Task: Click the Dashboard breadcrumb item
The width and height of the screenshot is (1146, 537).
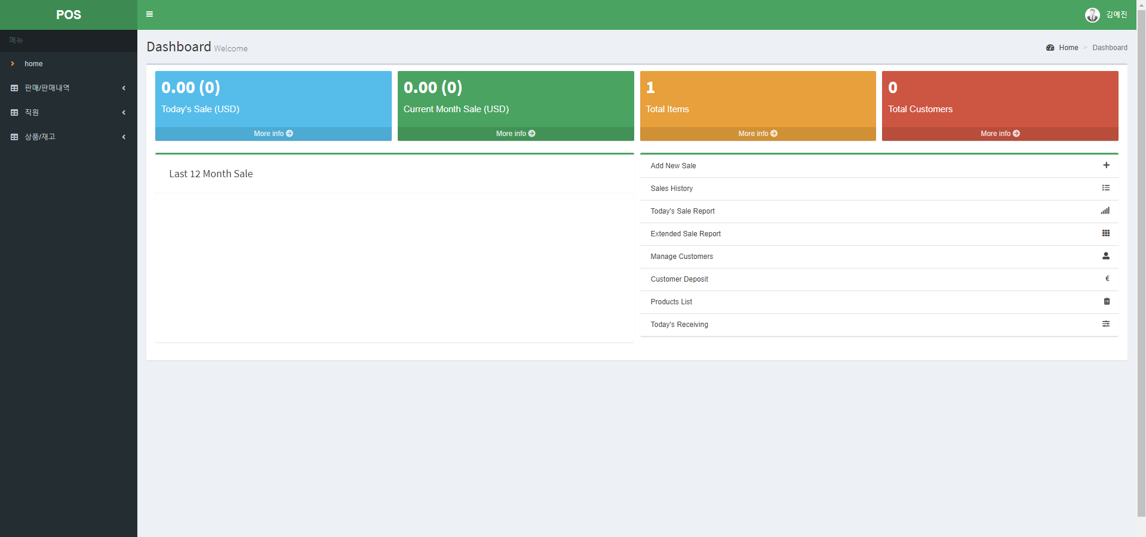Action: pyautogui.click(x=1110, y=47)
